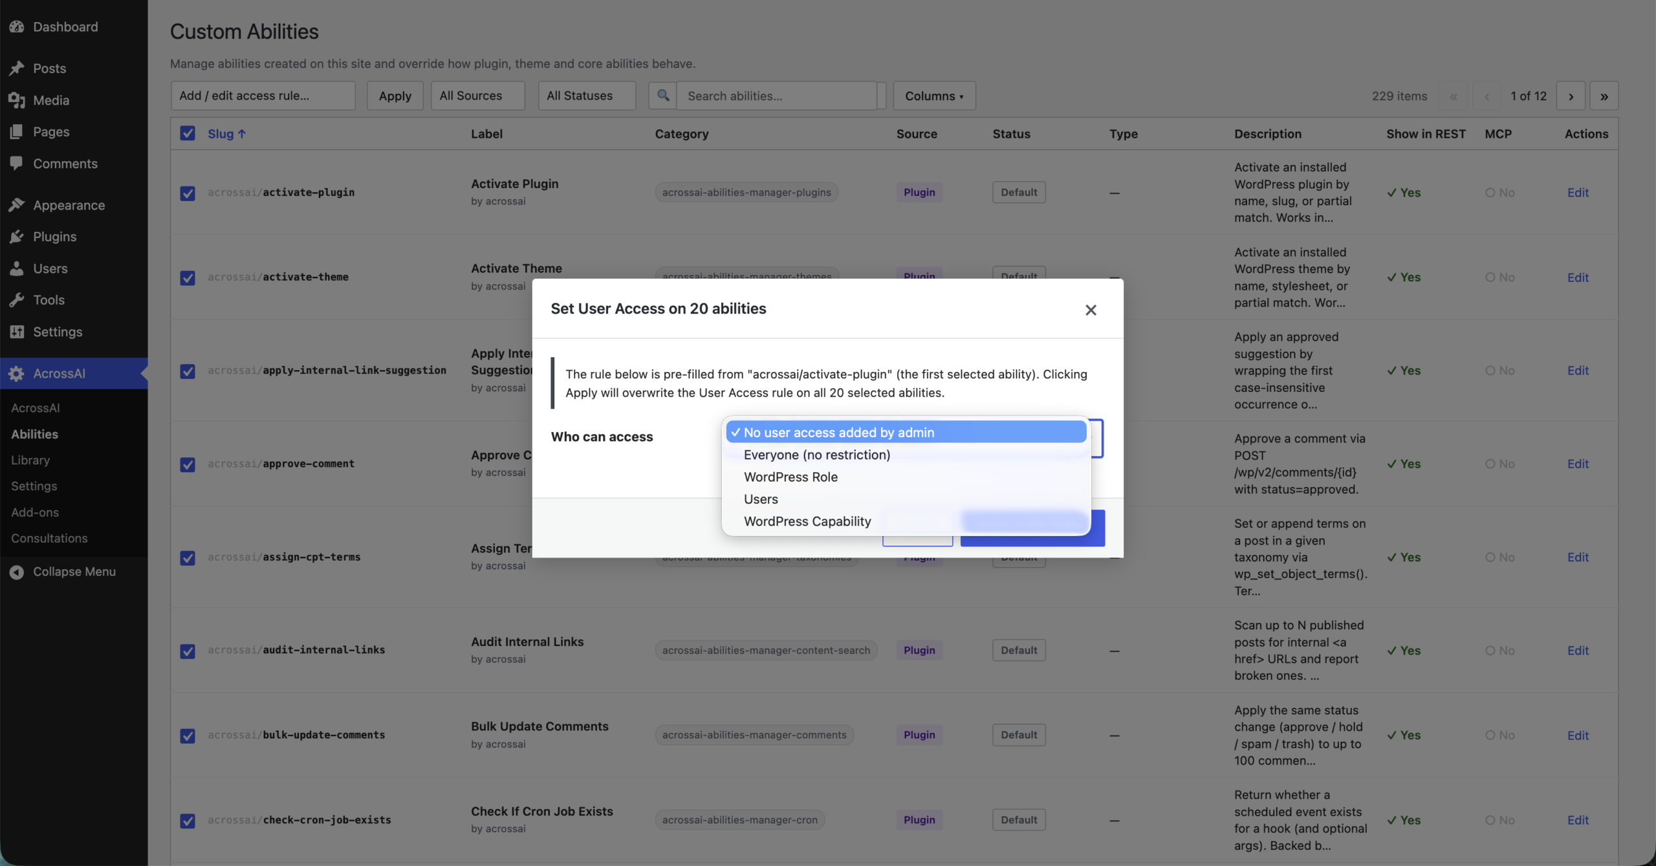Edit the activate-theme ability
Viewport: 1656px width, 866px height.
point(1578,277)
